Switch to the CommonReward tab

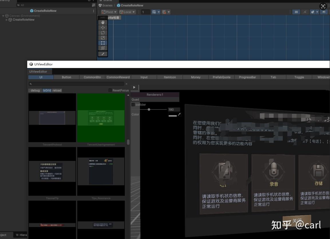click(118, 77)
